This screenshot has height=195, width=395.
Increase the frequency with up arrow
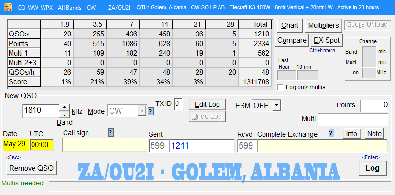click(64, 108)
